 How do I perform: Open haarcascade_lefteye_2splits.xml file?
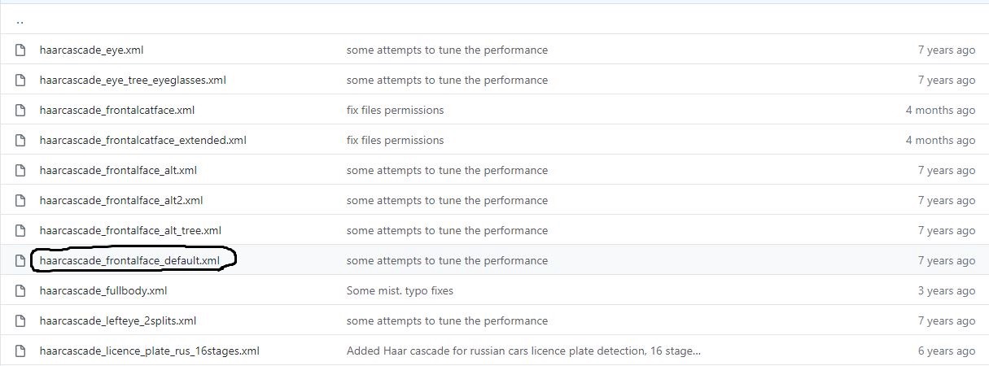click(118, 320)
